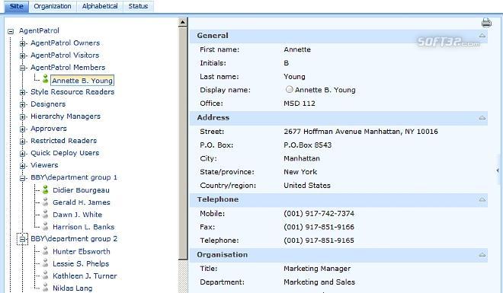Viewport: 503px width, 293px height.
Task: Expand AgentPatrol Owners group
Action: pyautogui.click(x=22, y=43)
